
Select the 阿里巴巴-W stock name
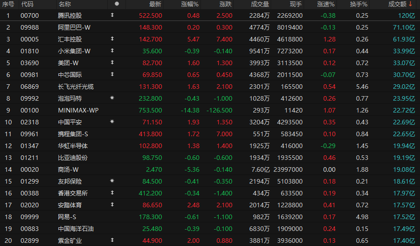click(x=74, y=27)
